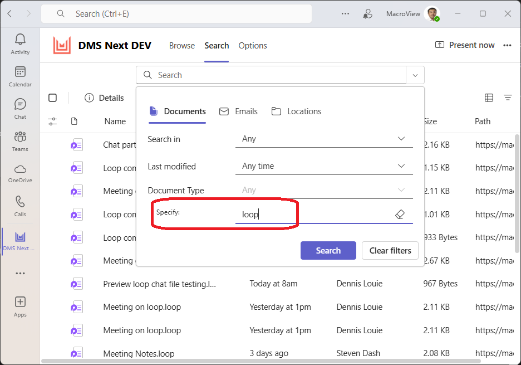Viewport: 521px width, 365px height.
Task: Open the Last modified Any time dropdown
Action: [324, 166]
